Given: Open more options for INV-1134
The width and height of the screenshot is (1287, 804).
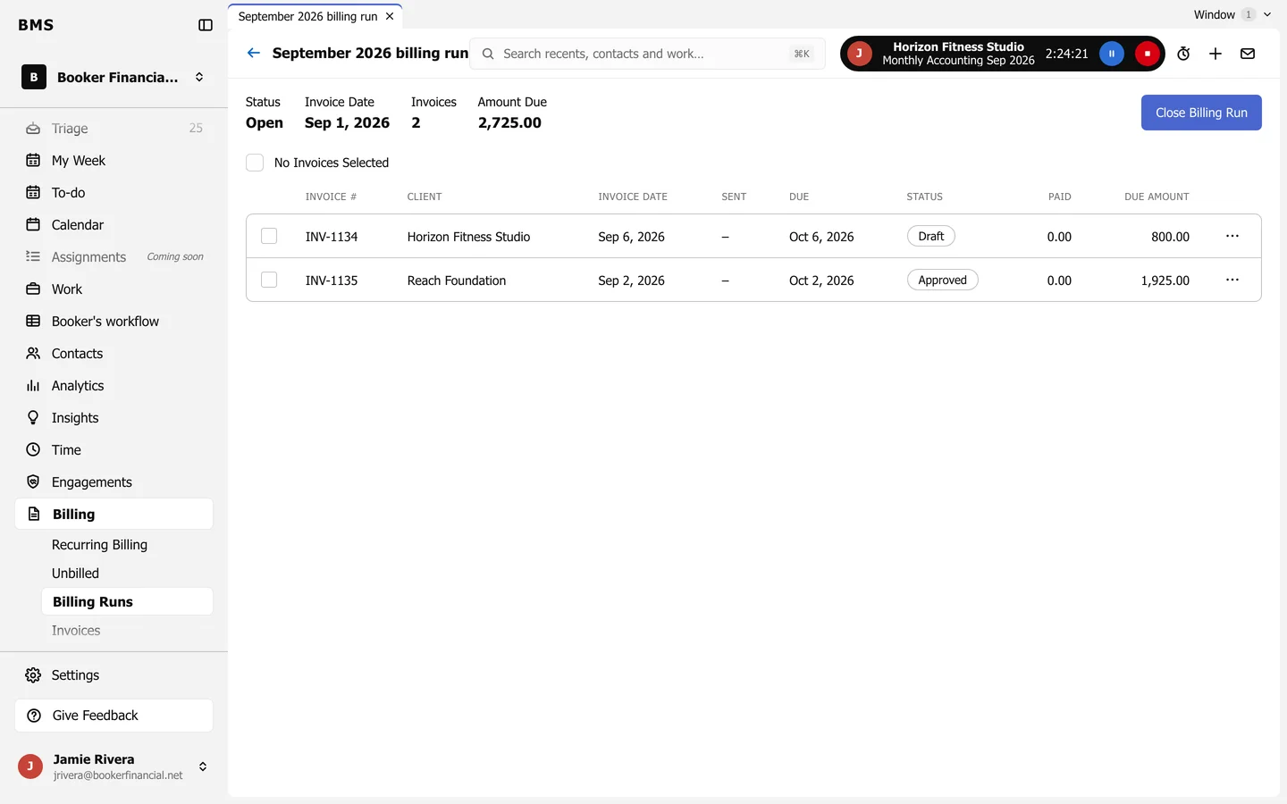Looking at the screenshot, I should point(1232,236).
